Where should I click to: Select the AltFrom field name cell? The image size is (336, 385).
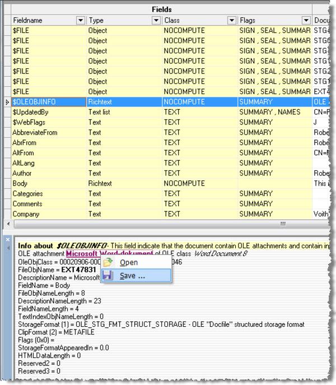[49, 153]
